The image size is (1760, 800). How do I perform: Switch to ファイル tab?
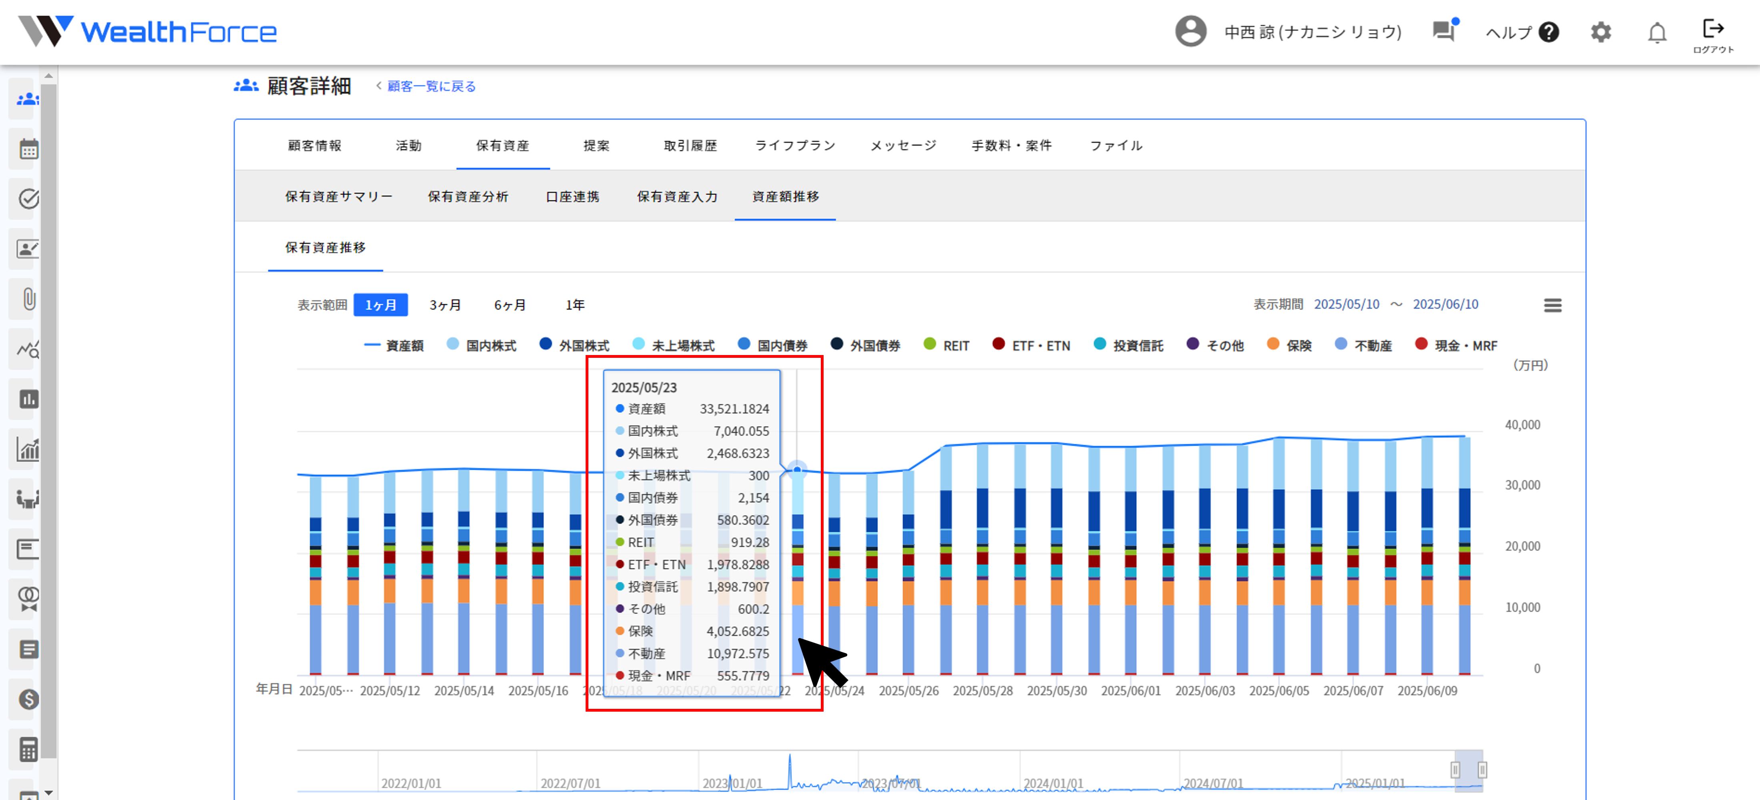coord(1116,146)
